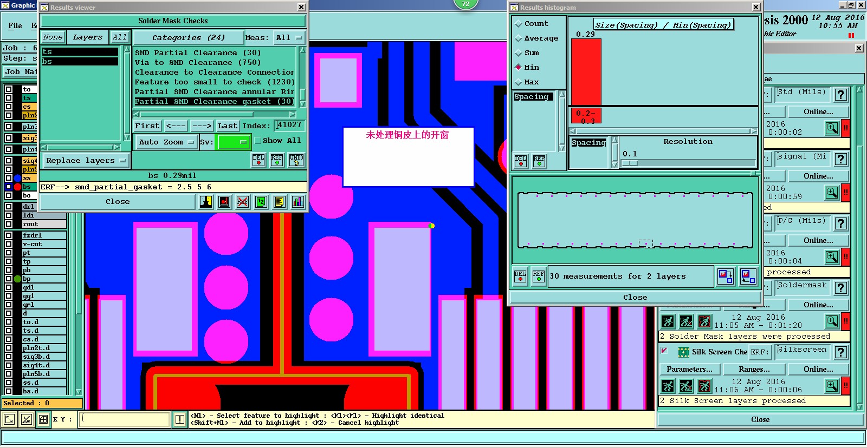Image resolution: width=867 pixels, height=448 pixels.
Task: Toggle the Silk Screen Check checkbox
Action: [664, 351]
